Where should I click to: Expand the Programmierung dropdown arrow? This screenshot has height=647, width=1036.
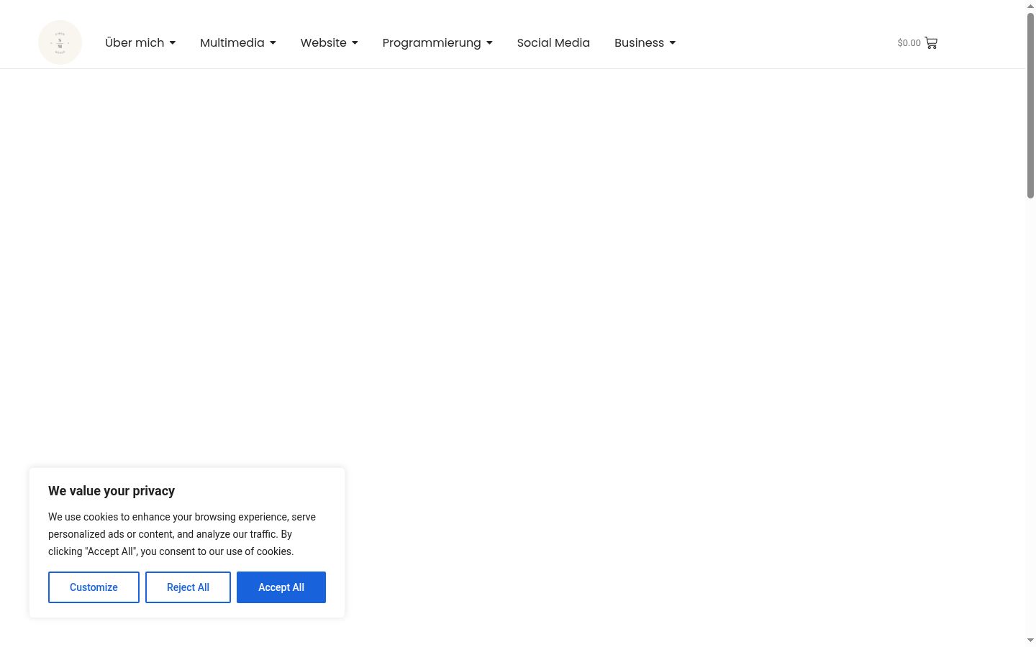489,43
